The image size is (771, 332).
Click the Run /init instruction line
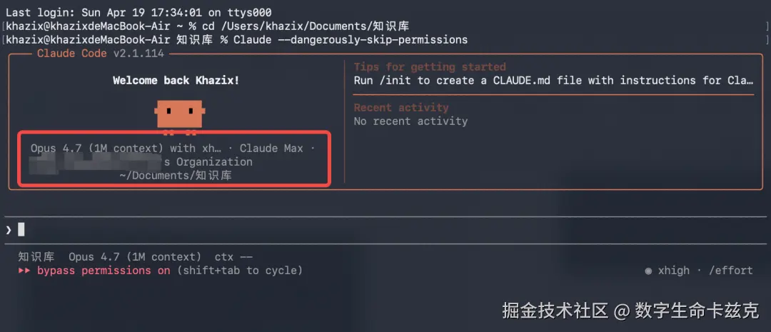click(554, 80)
